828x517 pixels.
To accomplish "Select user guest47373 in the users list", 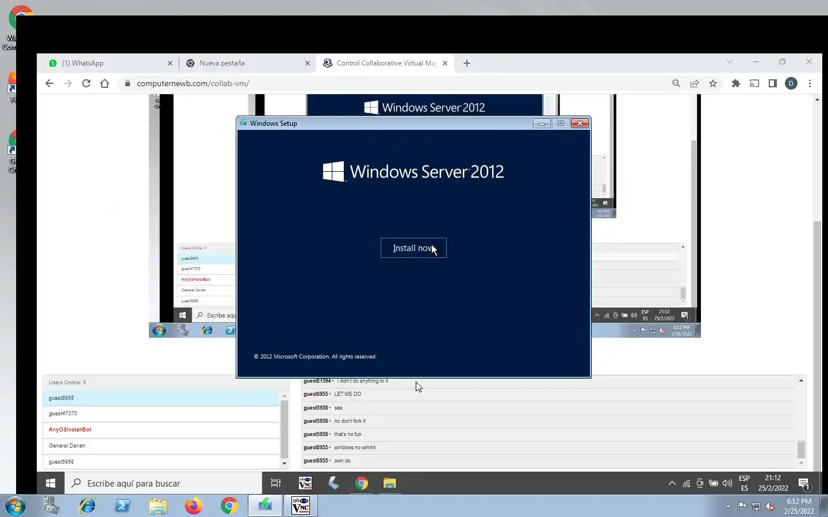I will tap(161, 414).
